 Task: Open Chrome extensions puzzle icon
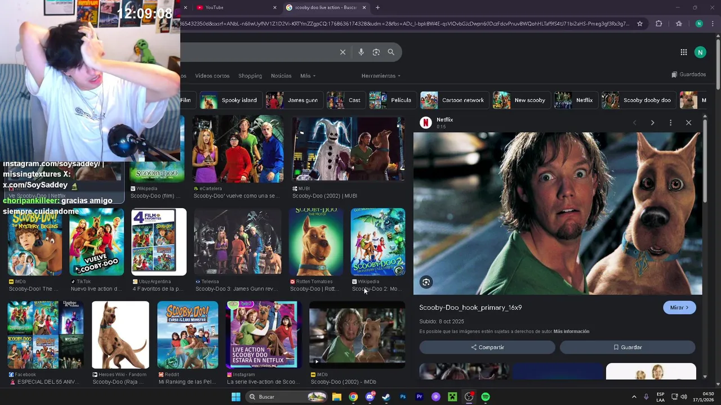click(x=659, y=24)
